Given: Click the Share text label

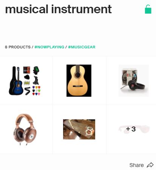Looking at the screenshot, I should tap(136, 165).
